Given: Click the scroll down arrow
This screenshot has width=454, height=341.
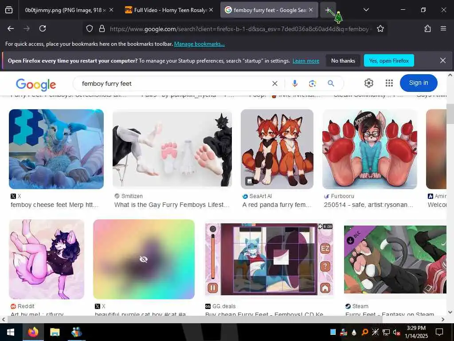Looking at the screenshot, I should (450, 312).
